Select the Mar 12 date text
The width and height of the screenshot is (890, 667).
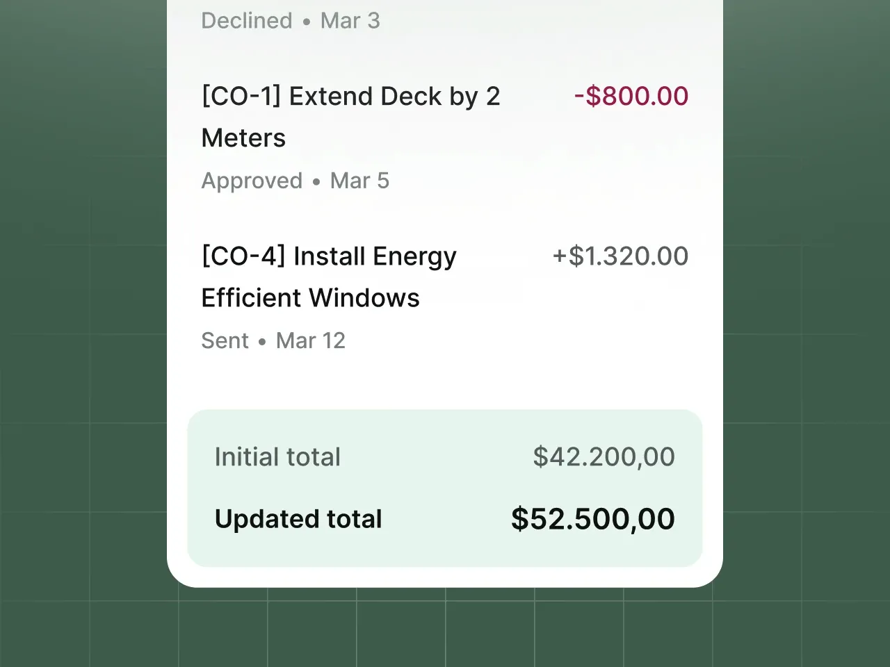click(310, 340)
